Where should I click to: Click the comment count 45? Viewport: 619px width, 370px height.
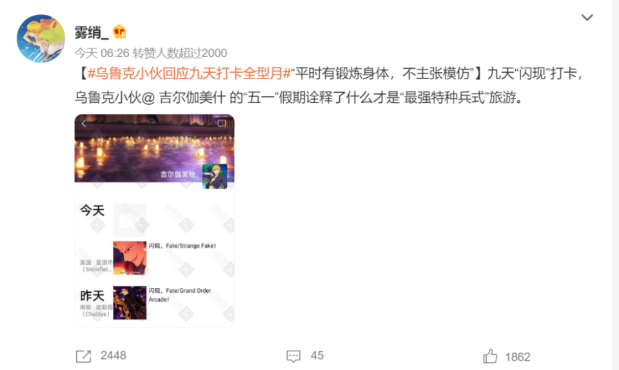point(317,355)
